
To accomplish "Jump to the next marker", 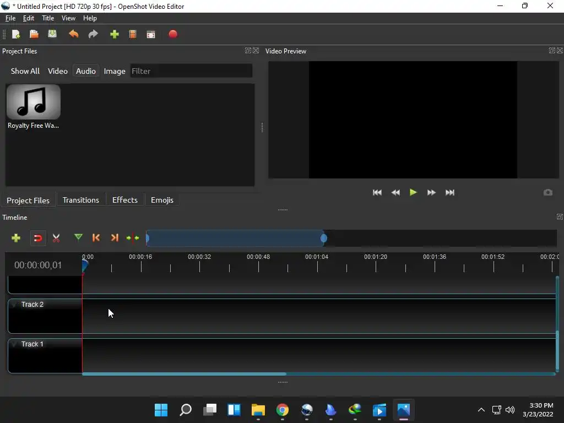I will tap(115, 238).
